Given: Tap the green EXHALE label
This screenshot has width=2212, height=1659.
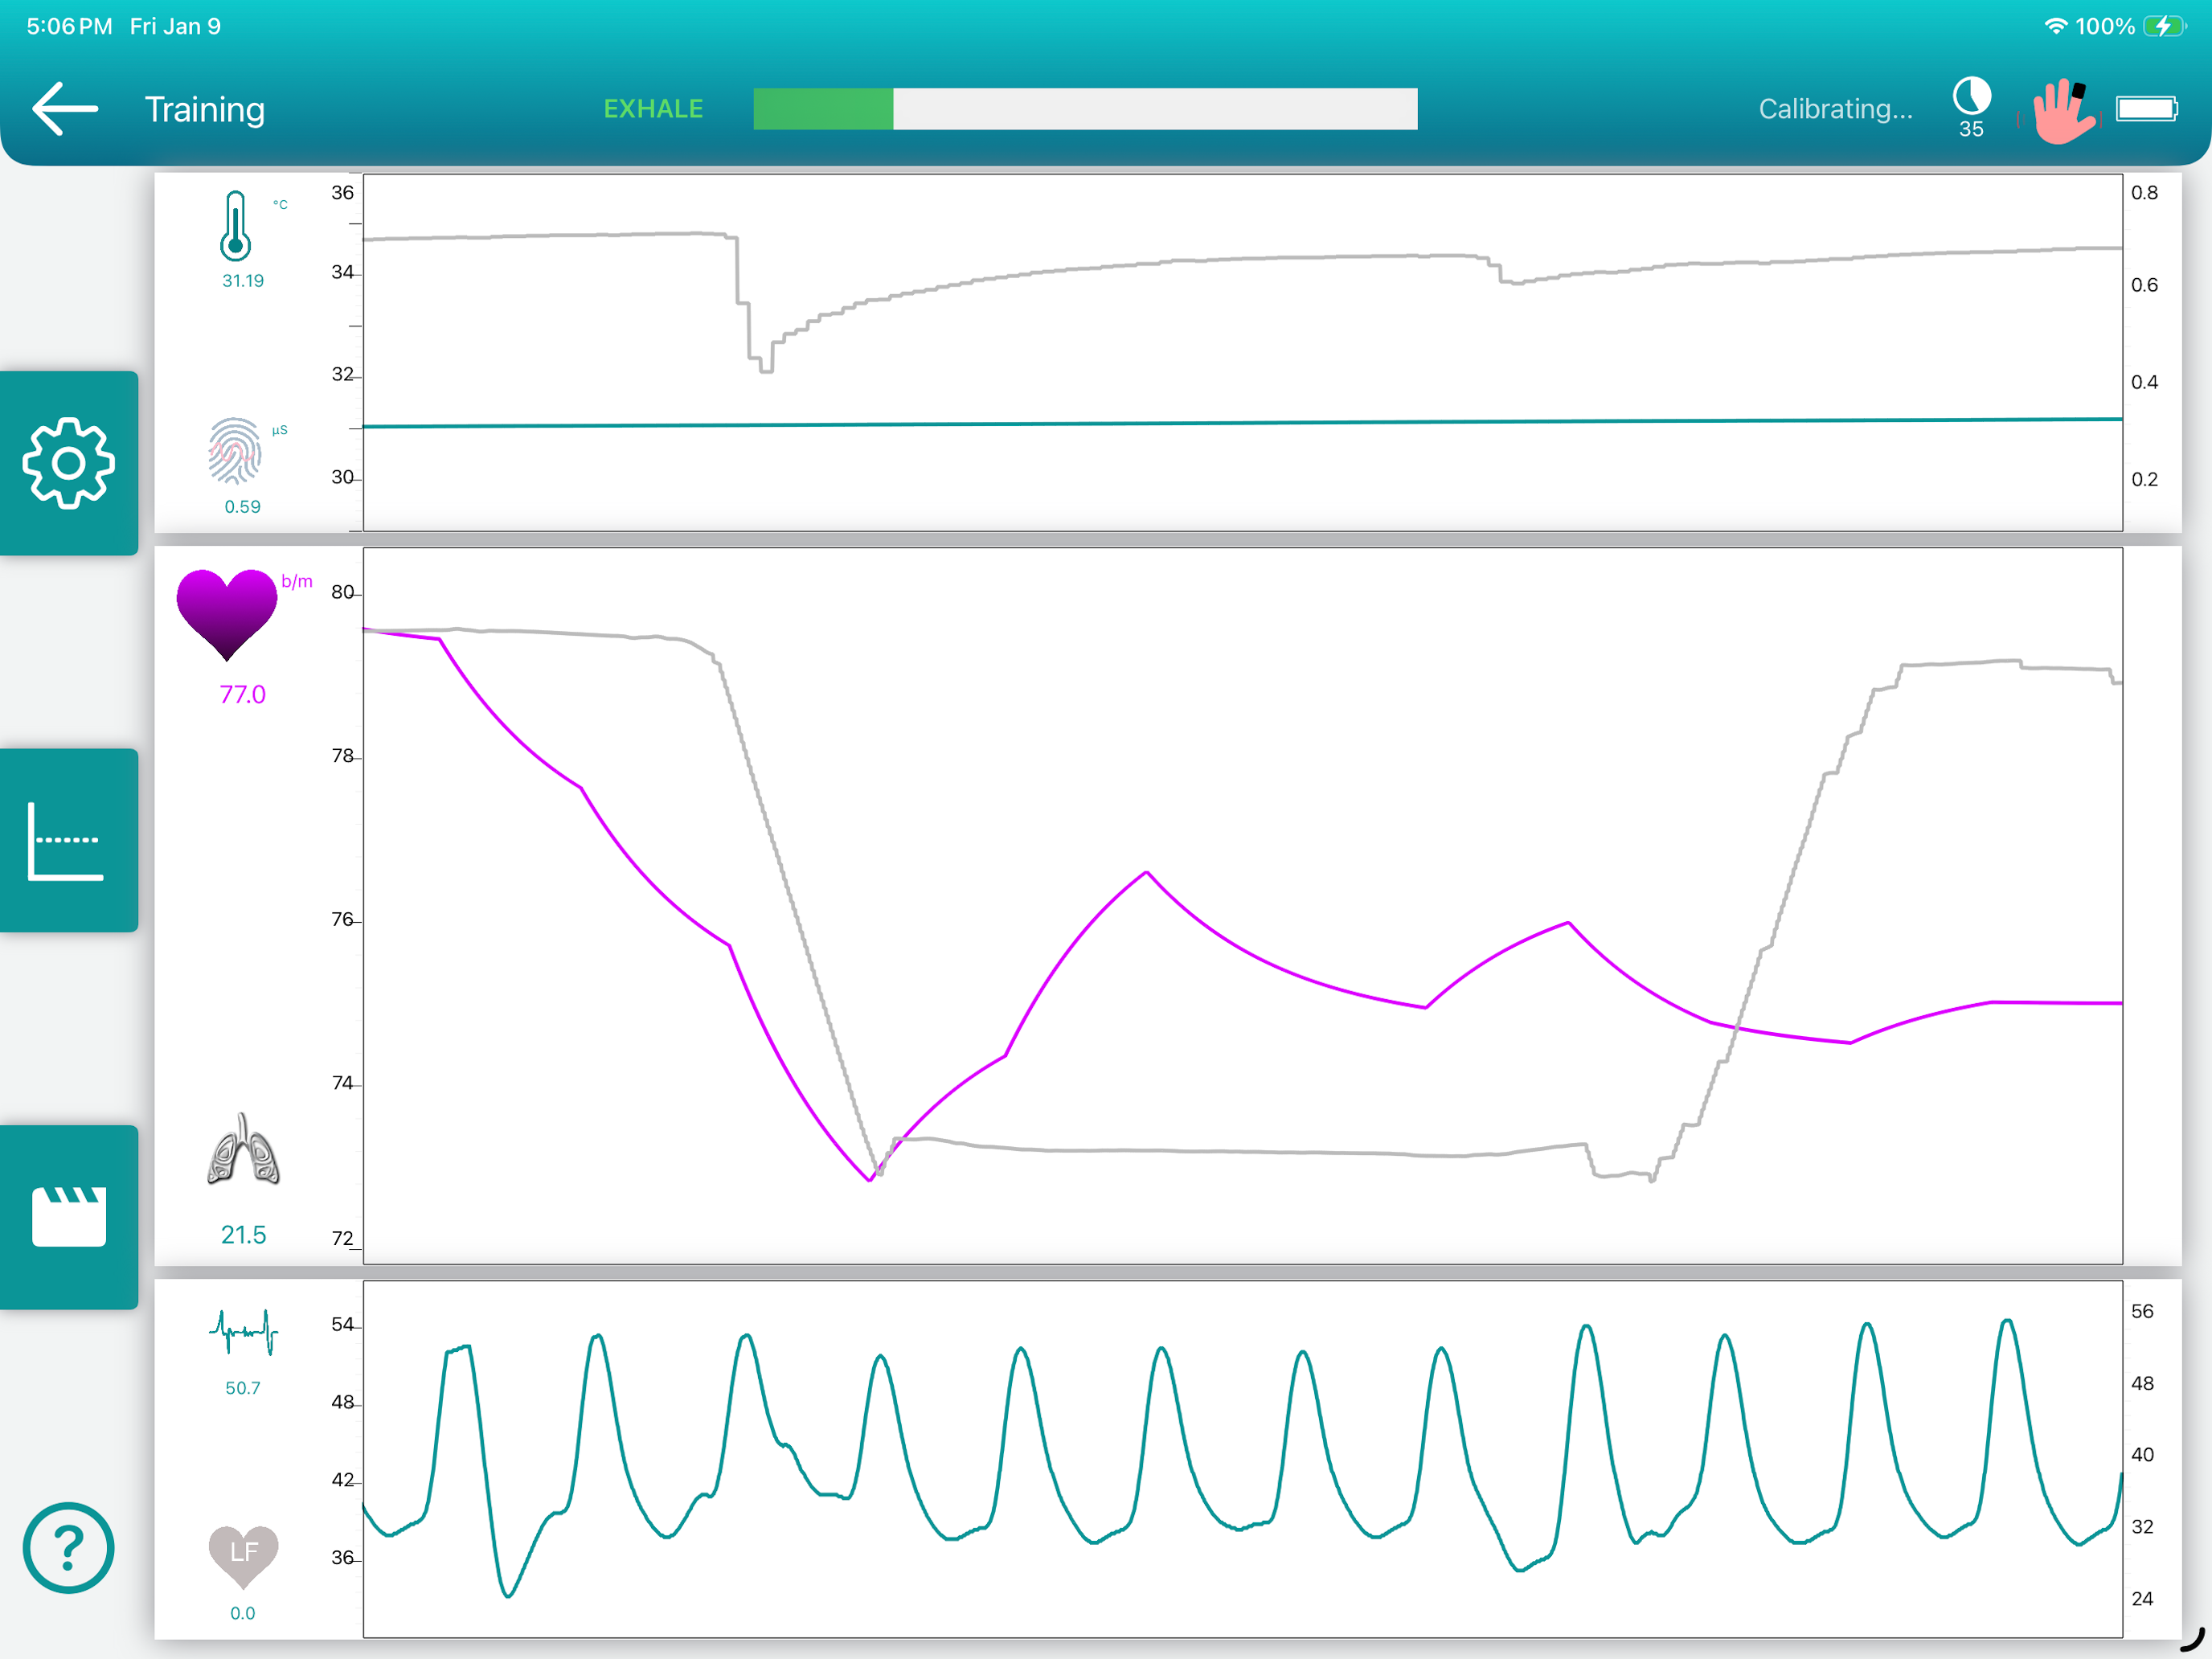Looking at the screenshot, I should coord(653,108).
